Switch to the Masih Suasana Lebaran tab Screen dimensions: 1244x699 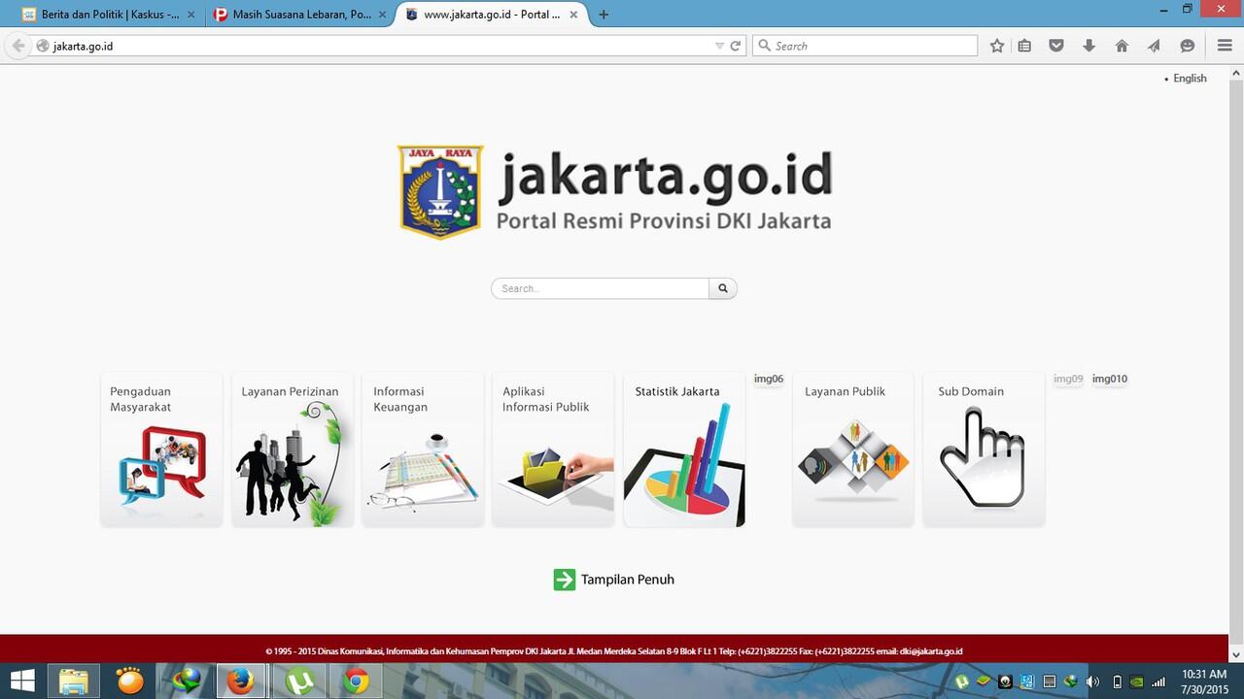tap(299, 15)
